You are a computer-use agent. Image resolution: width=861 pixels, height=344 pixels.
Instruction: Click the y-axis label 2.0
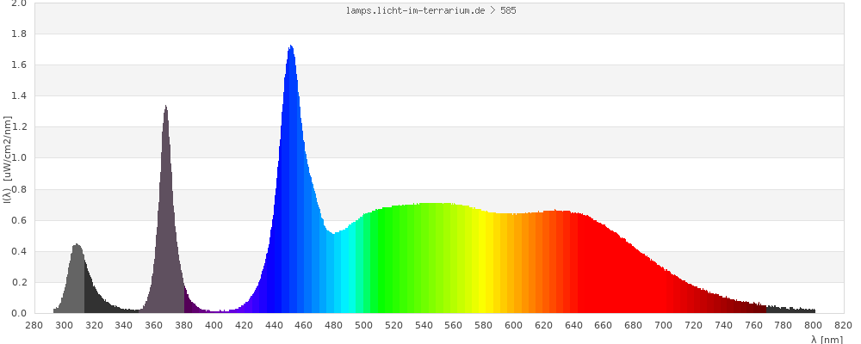[x=18, y=3]
